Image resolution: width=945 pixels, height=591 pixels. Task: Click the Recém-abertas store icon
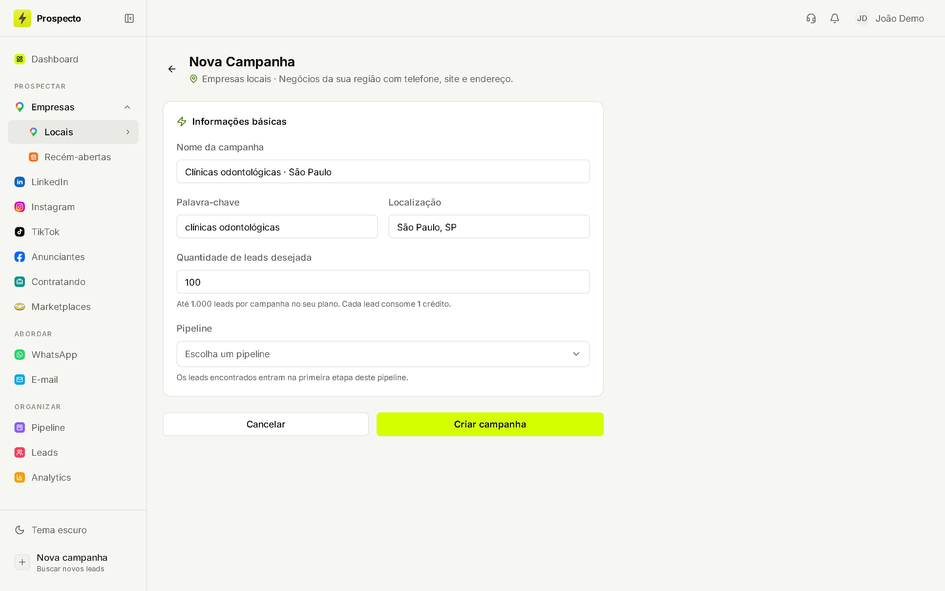33,157
